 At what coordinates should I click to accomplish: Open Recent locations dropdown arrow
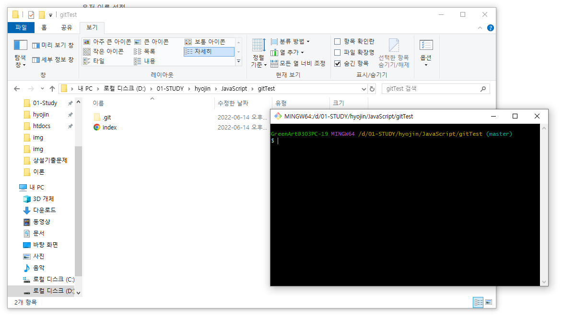tap(42, 89)
